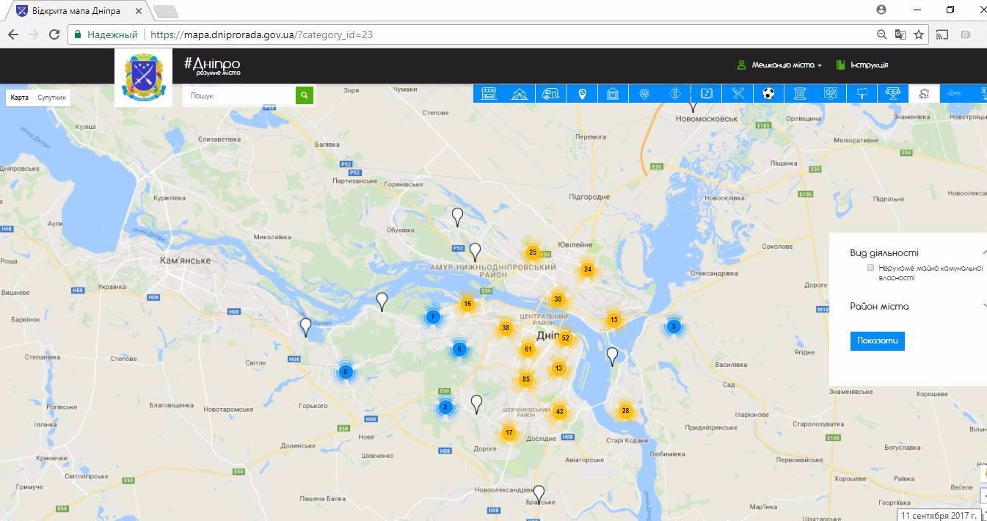Image resolution: width=987 pixels, height=521 pixels.
Task: Click the camper trailer category icon
Action: (550, 93)
